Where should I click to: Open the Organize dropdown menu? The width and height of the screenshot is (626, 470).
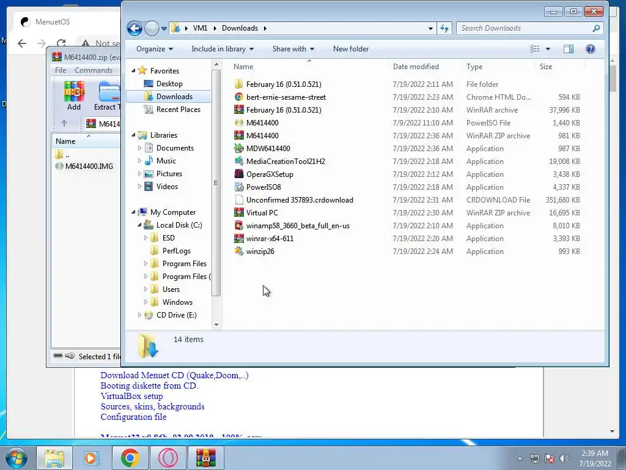[x=155, y=49]
